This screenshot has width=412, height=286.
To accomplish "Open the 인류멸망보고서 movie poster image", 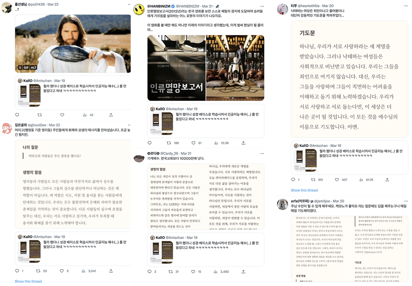I will point(176,68).
